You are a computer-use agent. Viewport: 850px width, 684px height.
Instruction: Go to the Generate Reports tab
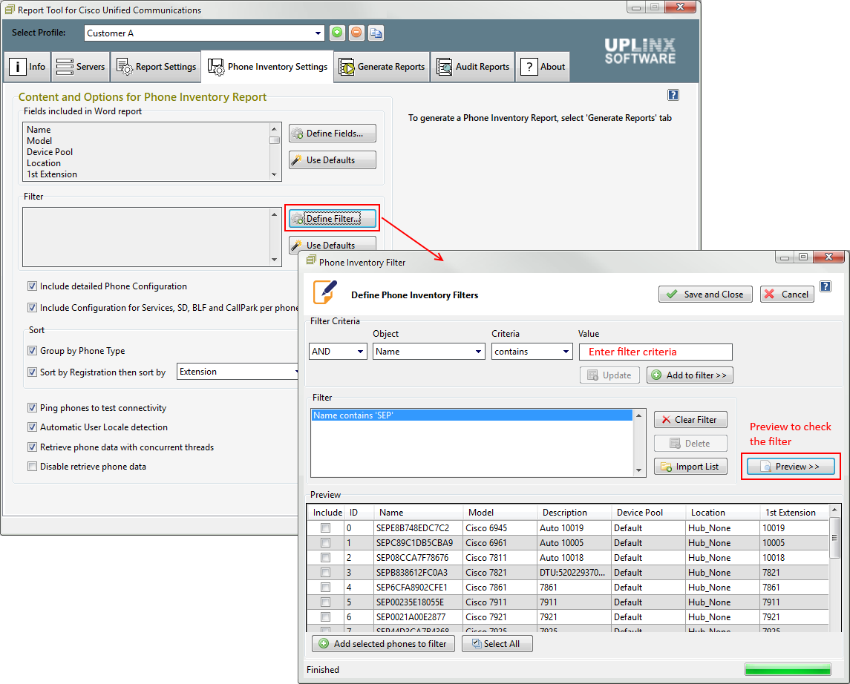382,67
